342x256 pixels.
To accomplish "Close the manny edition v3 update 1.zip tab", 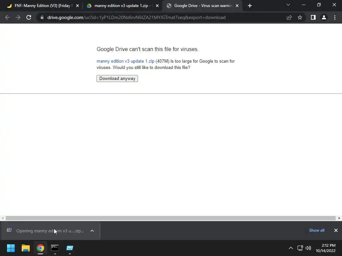I will [157, 6].
